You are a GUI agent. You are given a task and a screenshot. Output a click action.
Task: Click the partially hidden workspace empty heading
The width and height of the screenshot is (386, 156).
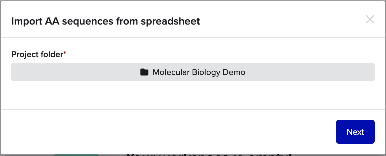tap(209, 154)
